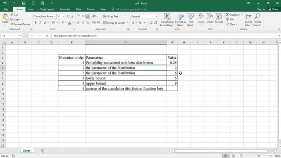Screen dimensions: 281x158
Task: Switch to the Data tab
Action: click(x=78, y=9)
